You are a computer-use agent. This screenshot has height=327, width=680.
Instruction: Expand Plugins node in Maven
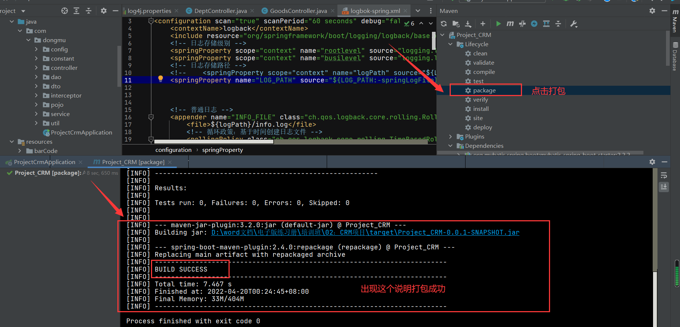(x=450, y=137)
